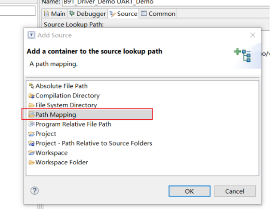This screenshot has width=270, height=209.
Task: Click the Add Source dialog title icon
Action: pyautogui.click(x=31, y=35)
